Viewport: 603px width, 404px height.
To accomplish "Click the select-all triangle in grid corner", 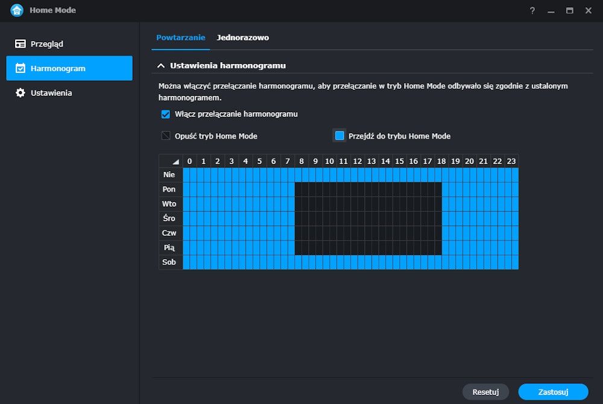I will pos(175,162).
